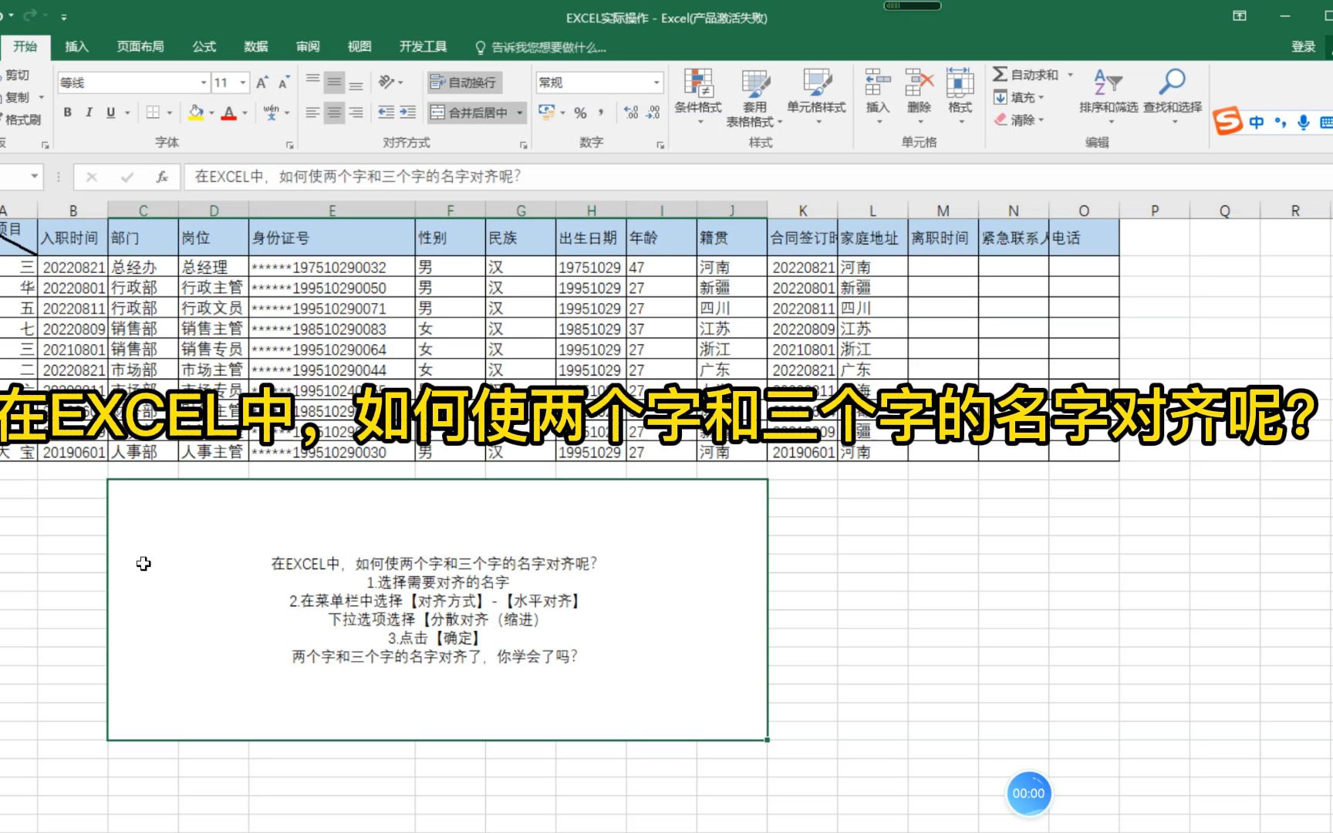Click the 自动求和 AutoSum button
Screen dimensions: 1333x833
[1025, 75]
